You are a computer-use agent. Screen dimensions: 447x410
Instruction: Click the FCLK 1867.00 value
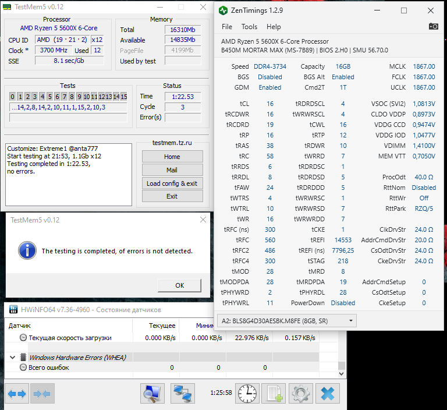coord(424,77)
